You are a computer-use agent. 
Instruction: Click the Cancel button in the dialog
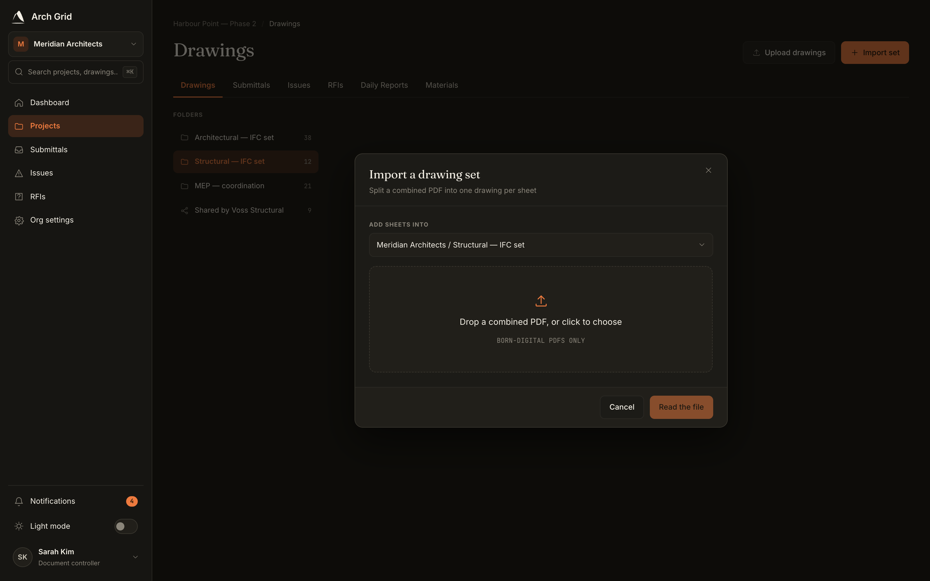[621, 407]
